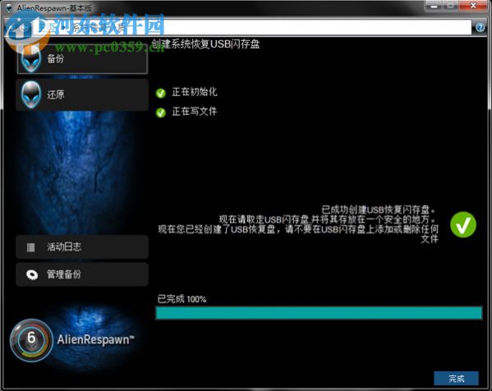Click the 正在写文件 step label

tap(195, 112)
